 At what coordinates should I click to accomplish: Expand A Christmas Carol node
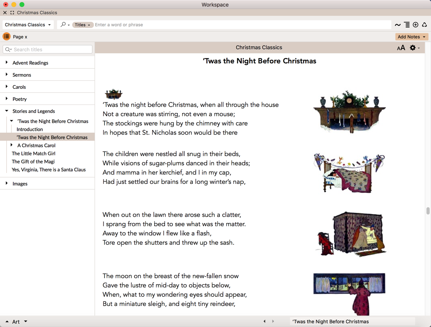click(x=12, y=145)
